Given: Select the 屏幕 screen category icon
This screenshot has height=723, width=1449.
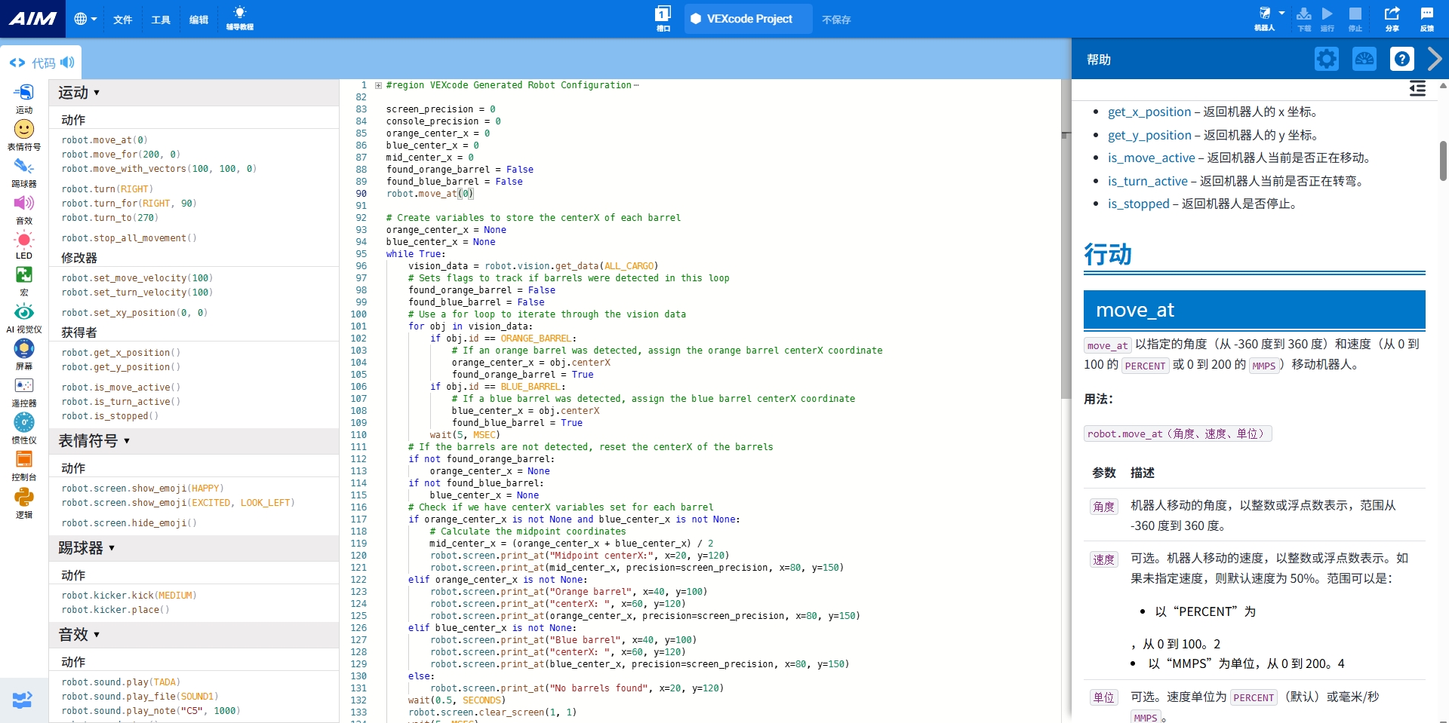Looking at the screenshot, I should 24,354.
